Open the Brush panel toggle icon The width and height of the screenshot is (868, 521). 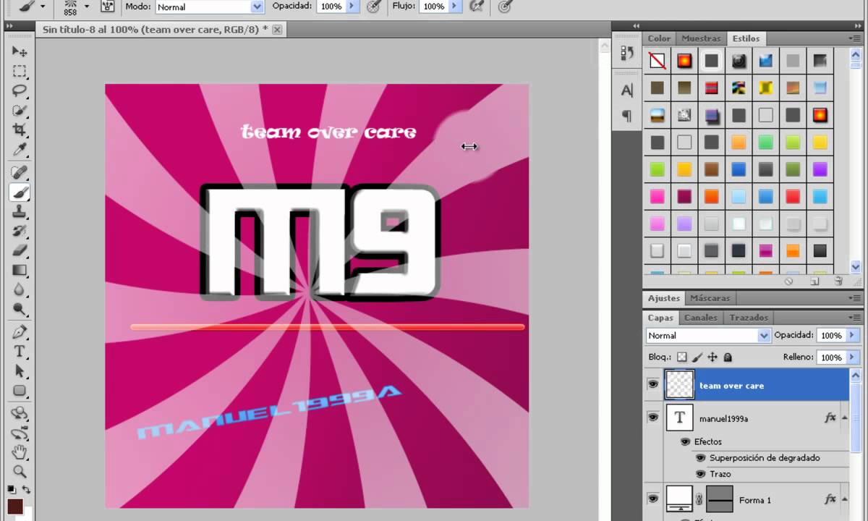tap(108, 7)
